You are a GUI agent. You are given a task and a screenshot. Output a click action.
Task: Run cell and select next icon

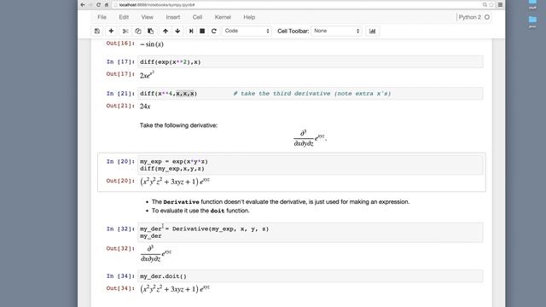click(x=191, y=31)
